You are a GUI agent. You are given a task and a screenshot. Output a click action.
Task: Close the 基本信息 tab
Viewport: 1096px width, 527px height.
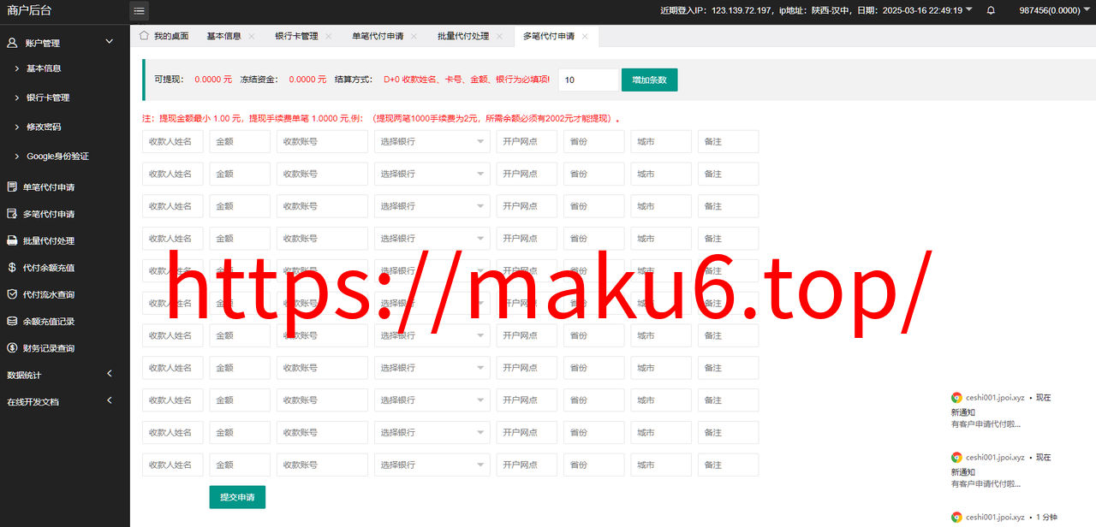click(252, 37)
